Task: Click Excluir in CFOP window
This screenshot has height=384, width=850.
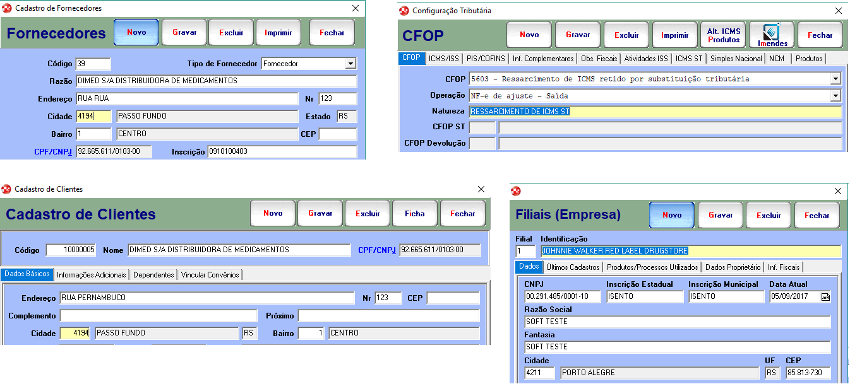Action: 626,35
